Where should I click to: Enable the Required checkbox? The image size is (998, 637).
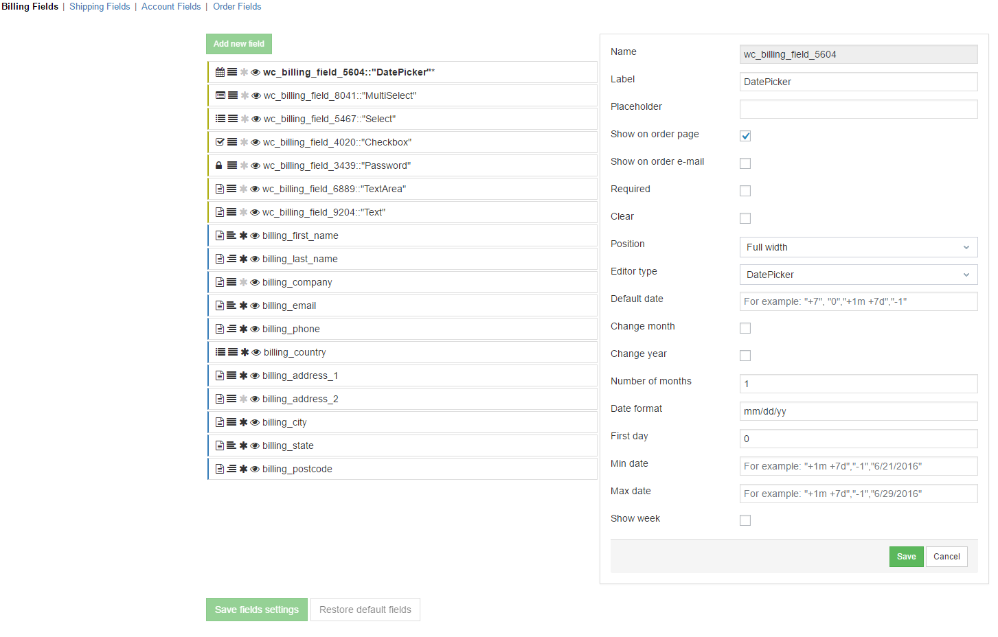(x=745, y=191)
